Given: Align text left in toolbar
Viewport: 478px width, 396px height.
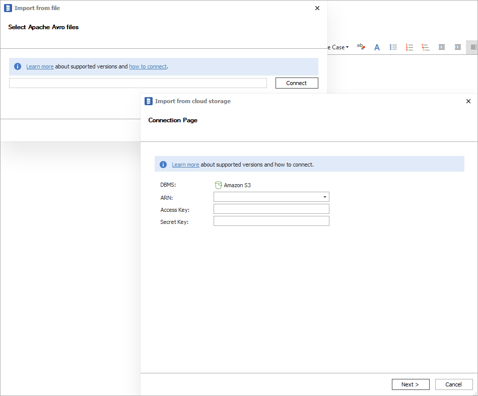Looking at the screenshot, I should point(473,47).
